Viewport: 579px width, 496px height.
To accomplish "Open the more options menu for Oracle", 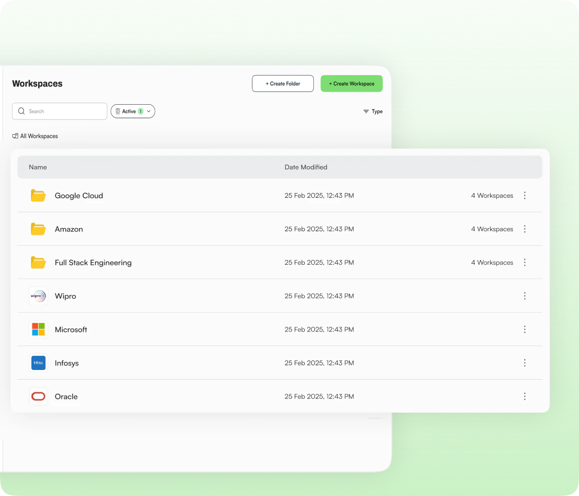I will point(525,396).
